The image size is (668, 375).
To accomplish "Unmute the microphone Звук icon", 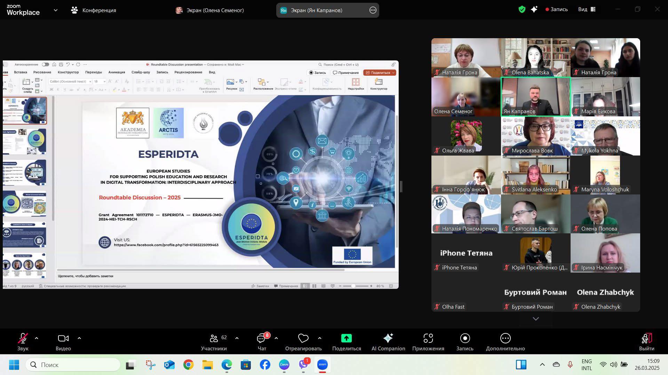I will pos(23,338).
